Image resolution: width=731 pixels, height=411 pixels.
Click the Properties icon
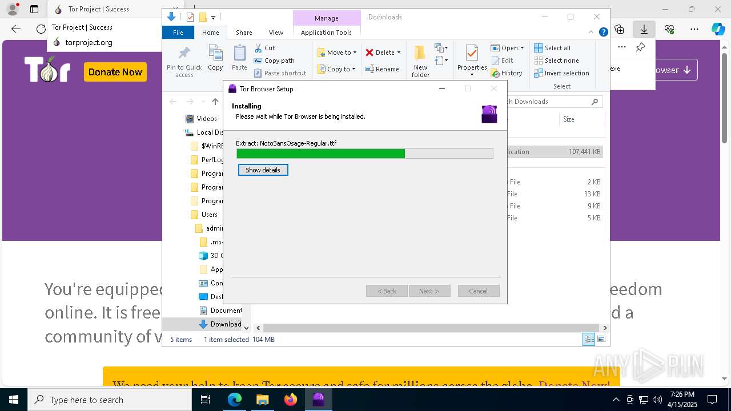point(472,54)
